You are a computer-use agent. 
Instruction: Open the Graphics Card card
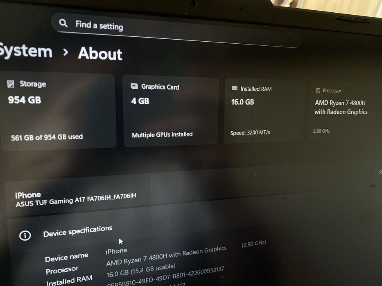[x=171, y=111]
